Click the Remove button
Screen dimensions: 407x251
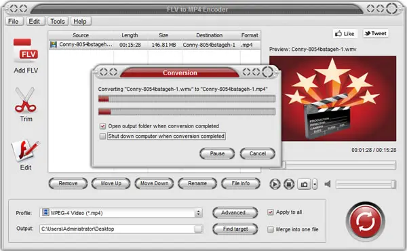point(68,183)
